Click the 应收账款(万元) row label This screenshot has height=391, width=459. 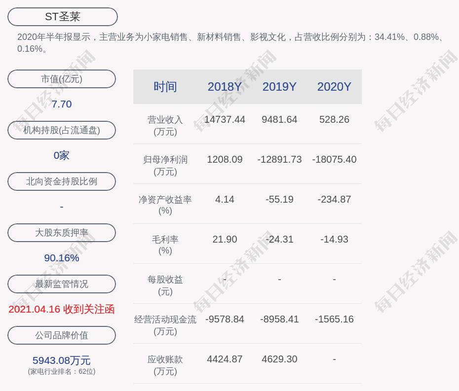point(165,365)
